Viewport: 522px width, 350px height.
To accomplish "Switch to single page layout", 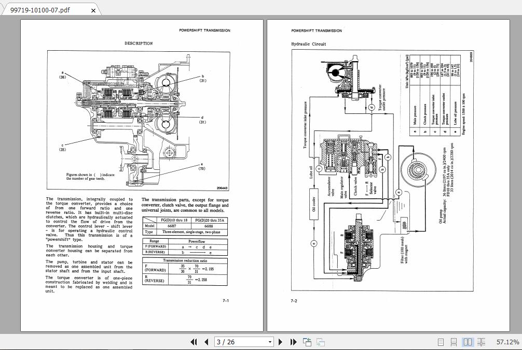I will (441, 342).
